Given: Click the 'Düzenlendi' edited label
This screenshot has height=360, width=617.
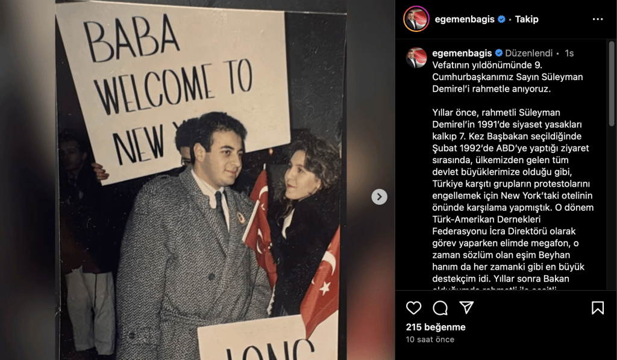Looking at the screenshot, I should pyautogui.click(x=529, y=53).
